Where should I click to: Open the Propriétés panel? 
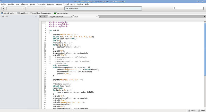tap(22, 13)
